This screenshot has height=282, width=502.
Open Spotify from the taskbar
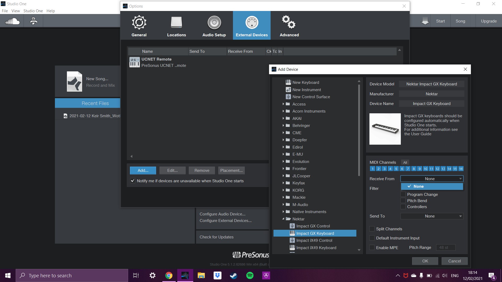(250, 275)
